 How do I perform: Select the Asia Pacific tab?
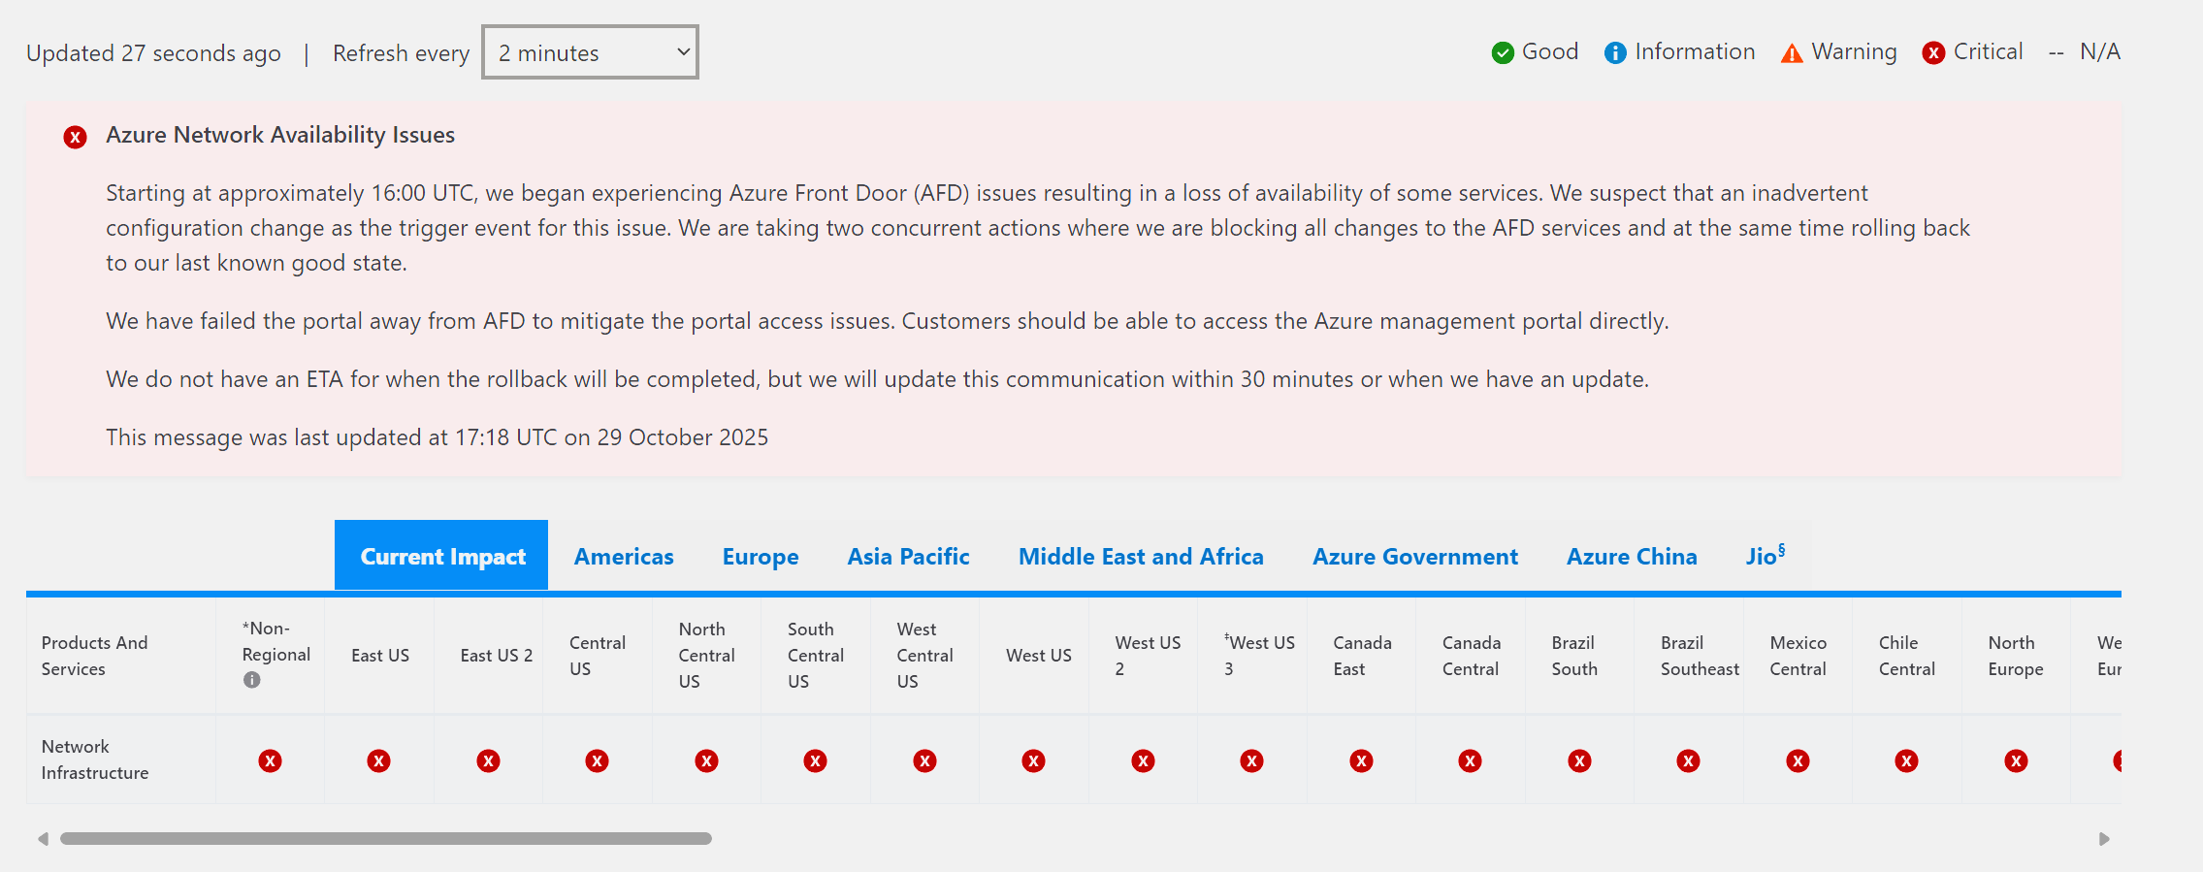tap(908, 557)
